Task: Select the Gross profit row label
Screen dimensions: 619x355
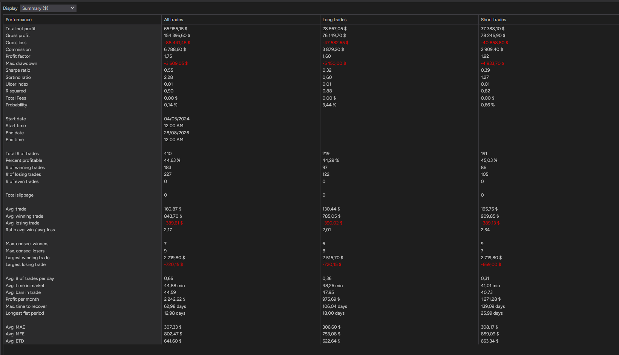Action: [x=18, y=35]
